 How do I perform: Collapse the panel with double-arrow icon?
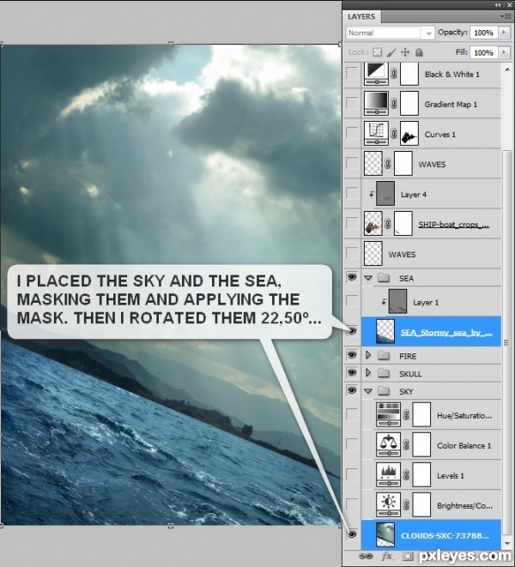tap(499, 4)
